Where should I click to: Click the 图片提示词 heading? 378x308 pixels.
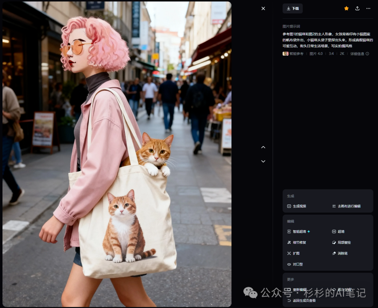[x=291, y=26]
